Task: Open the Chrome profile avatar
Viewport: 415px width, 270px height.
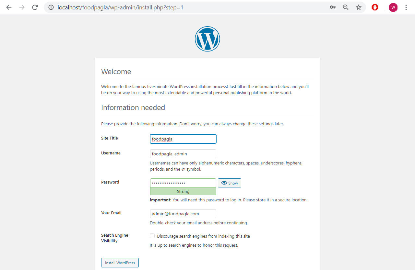Action: [x=393, y=7]
